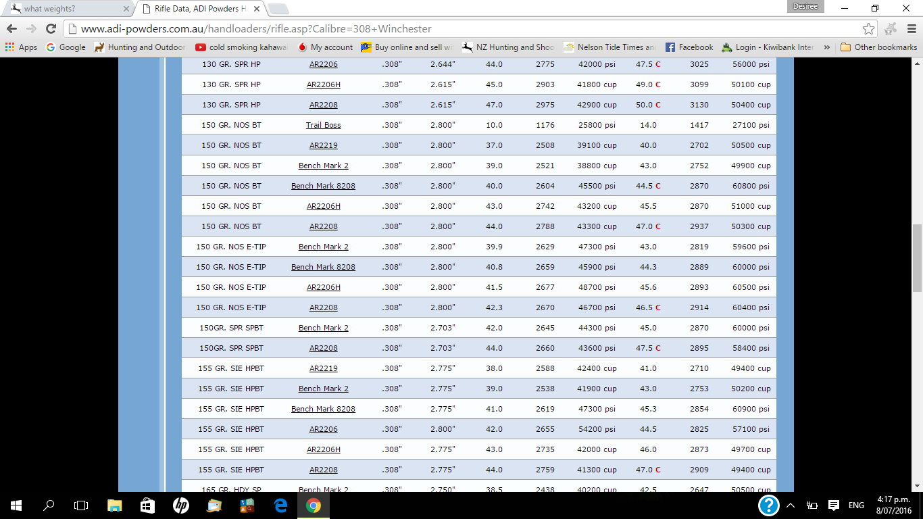Open the Buy online and sell bookmark

(x=407, y=47)
